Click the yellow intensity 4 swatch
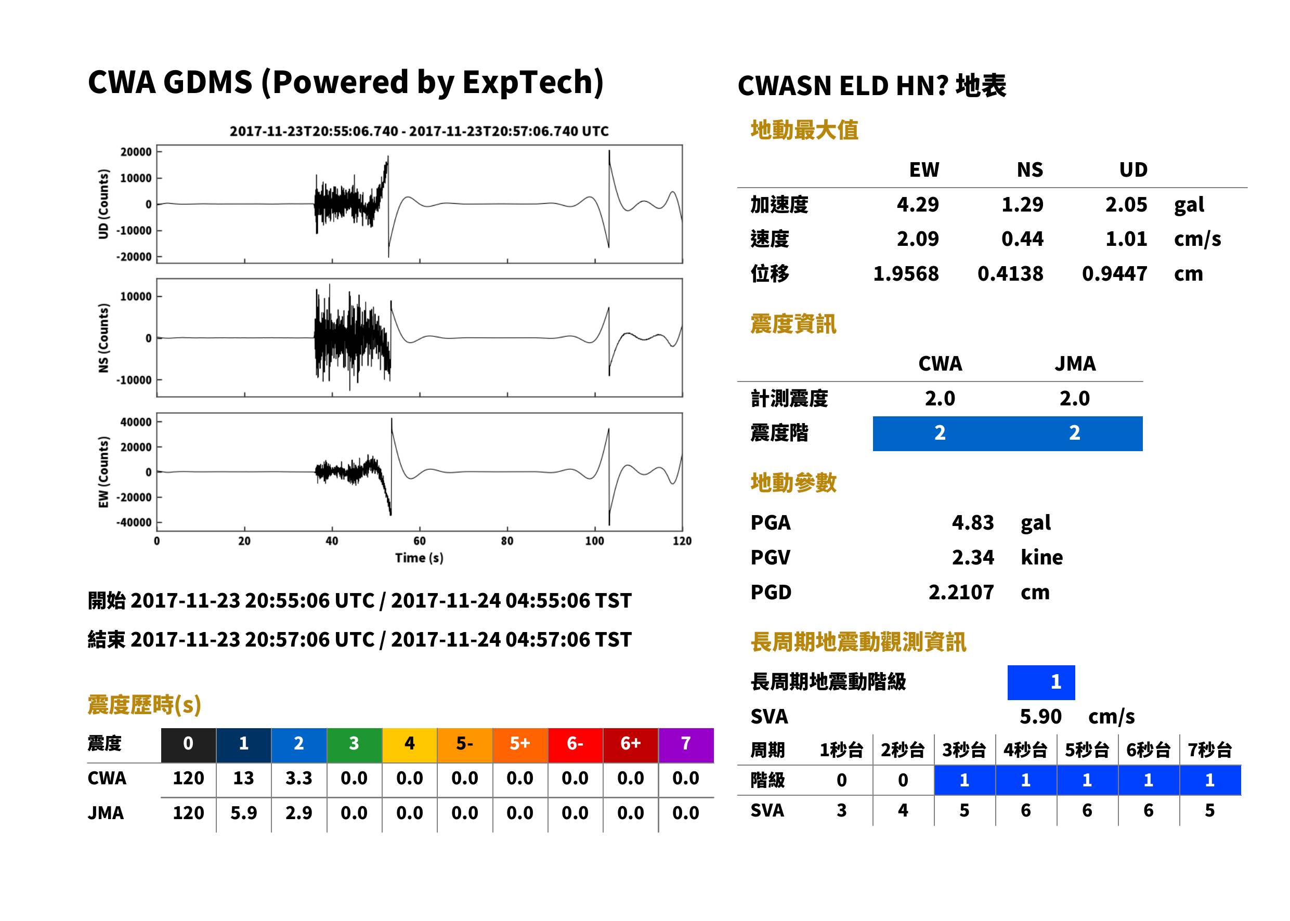This screenshot has width=1290, height=921. pos(410,745)
